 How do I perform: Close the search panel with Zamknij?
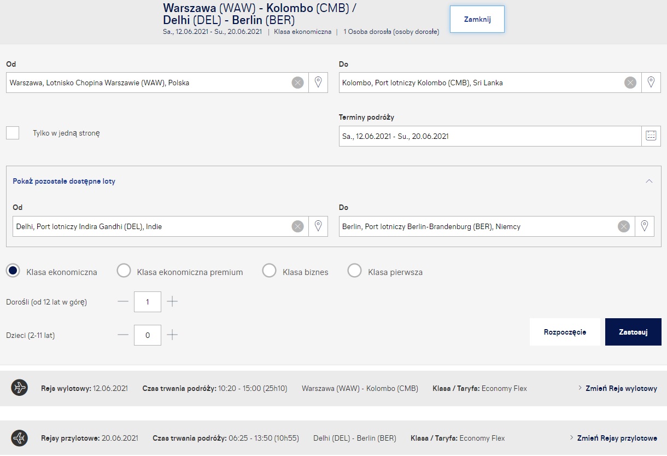(477, 19)
